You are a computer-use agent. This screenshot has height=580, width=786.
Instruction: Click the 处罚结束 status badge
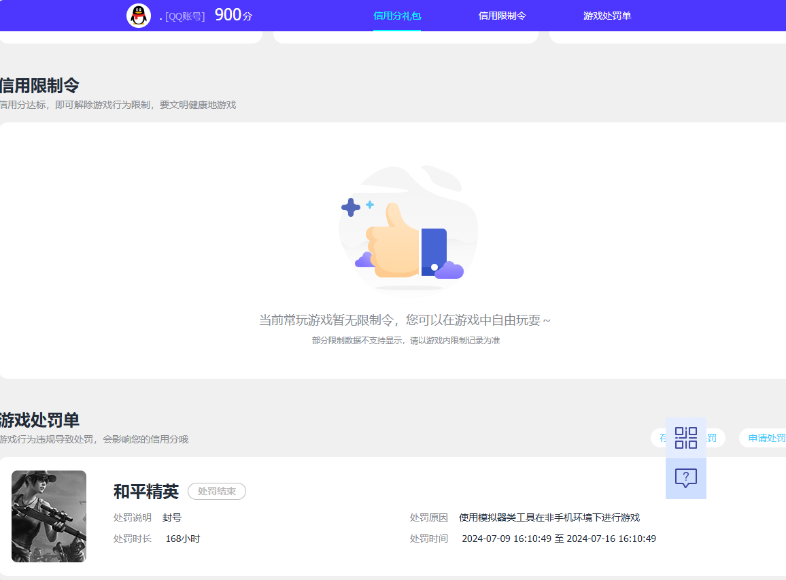click(x=216, y=492)
